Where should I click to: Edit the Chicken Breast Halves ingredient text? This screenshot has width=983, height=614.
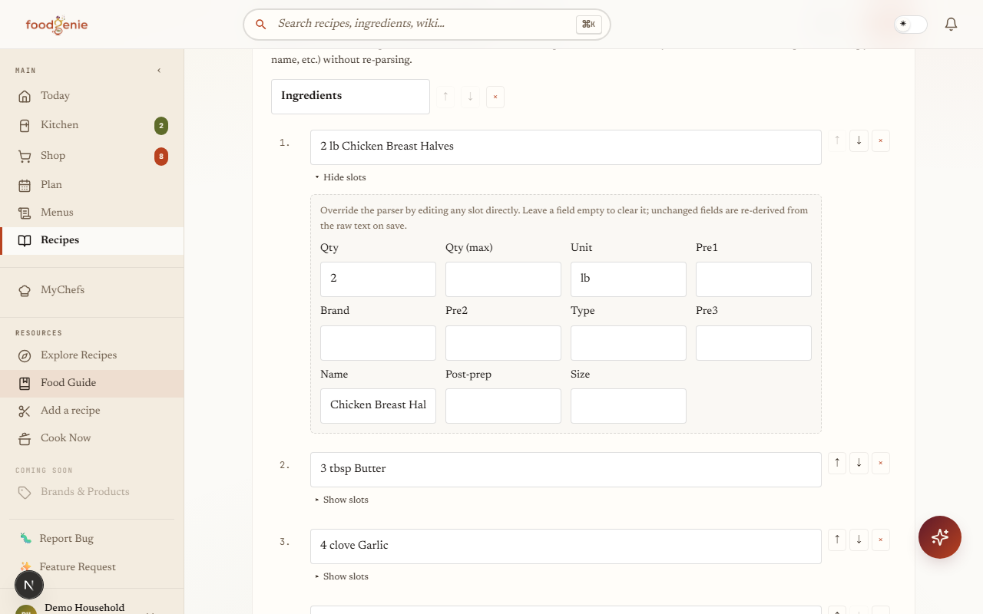click(566, 147)
